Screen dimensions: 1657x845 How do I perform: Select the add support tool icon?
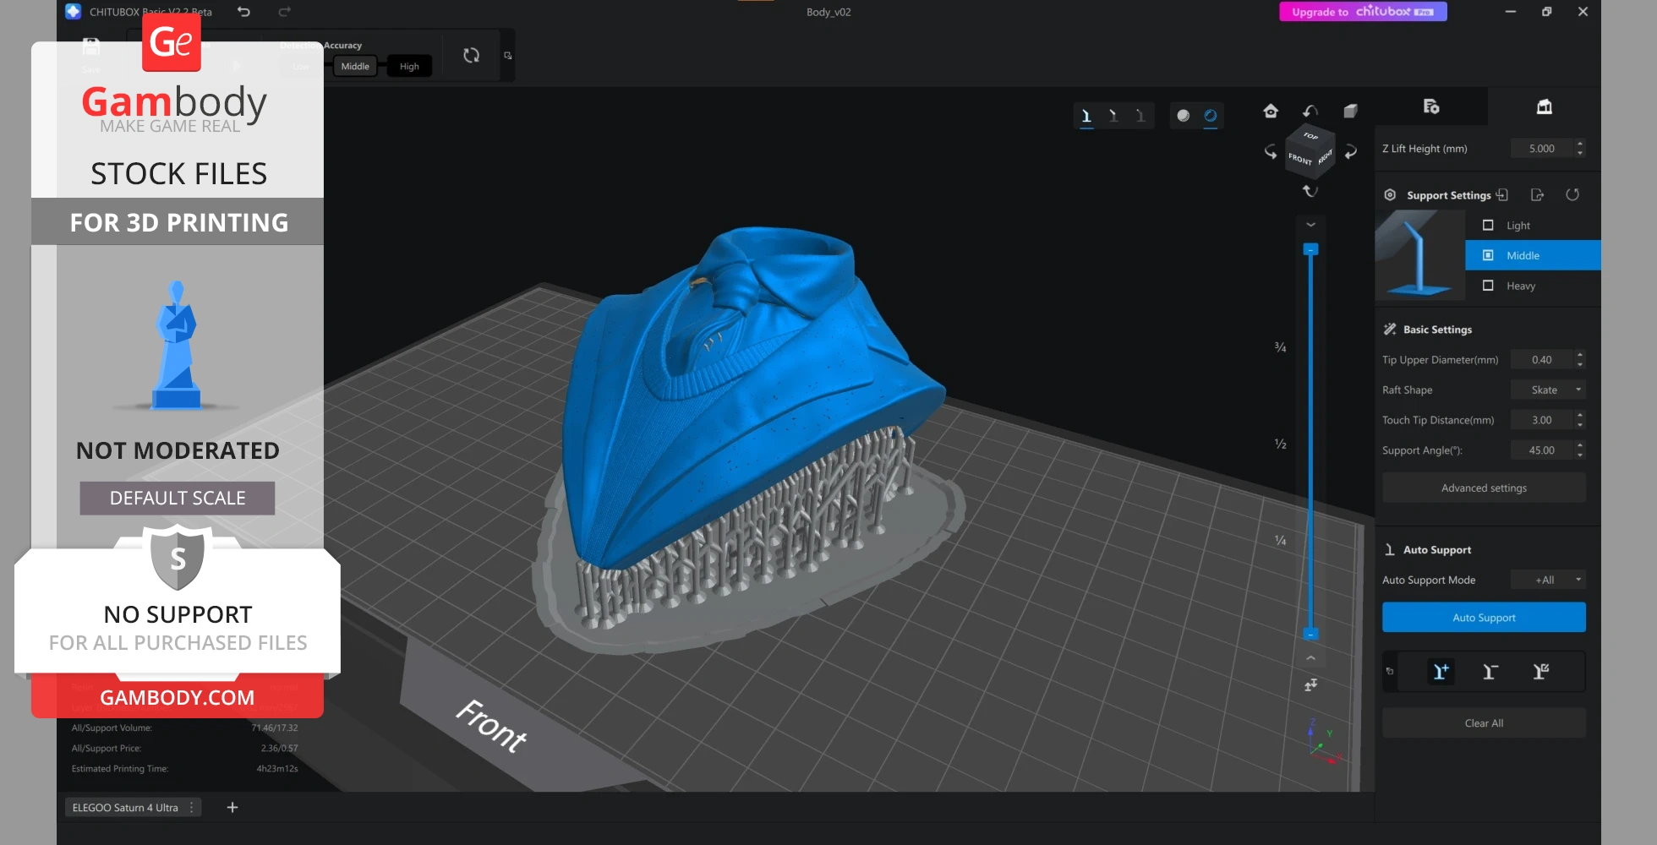click(x=1441, y=672)
